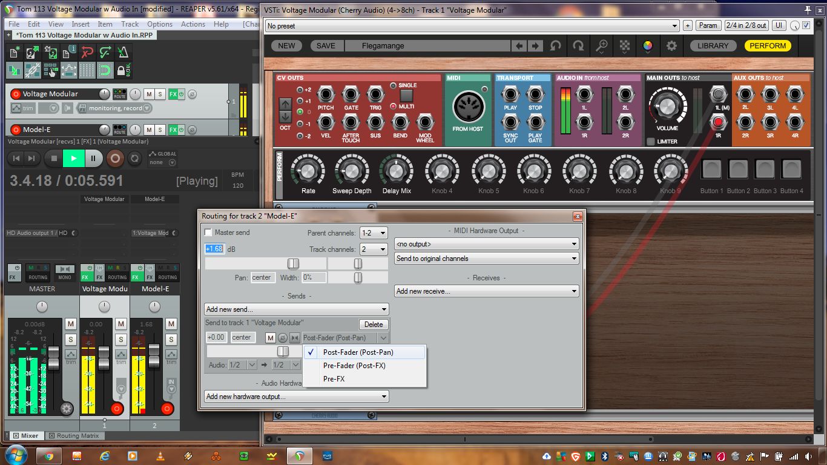827x465 pixels.
Task: Click the checkerboard cable transparency icon
Action: (x=625, y=45)
